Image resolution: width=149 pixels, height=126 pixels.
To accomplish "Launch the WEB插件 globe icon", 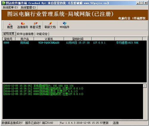I will tap(65, 25).
